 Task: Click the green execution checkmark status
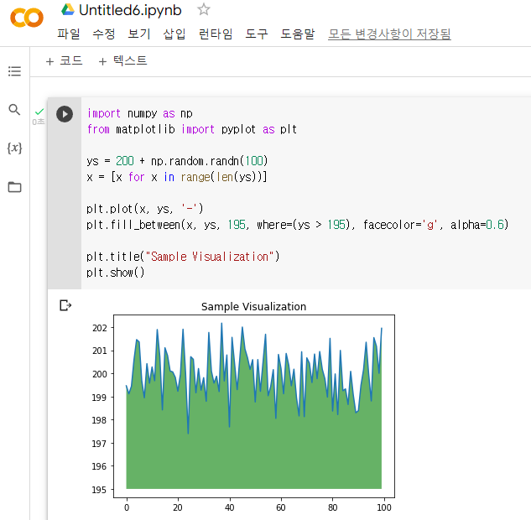pyautogui.click(x=39, y=112)
